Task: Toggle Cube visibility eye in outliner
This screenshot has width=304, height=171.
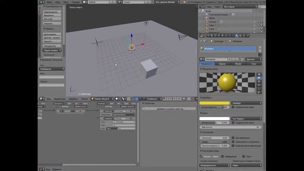Action: pyautogui.click(x=255, y=25)
